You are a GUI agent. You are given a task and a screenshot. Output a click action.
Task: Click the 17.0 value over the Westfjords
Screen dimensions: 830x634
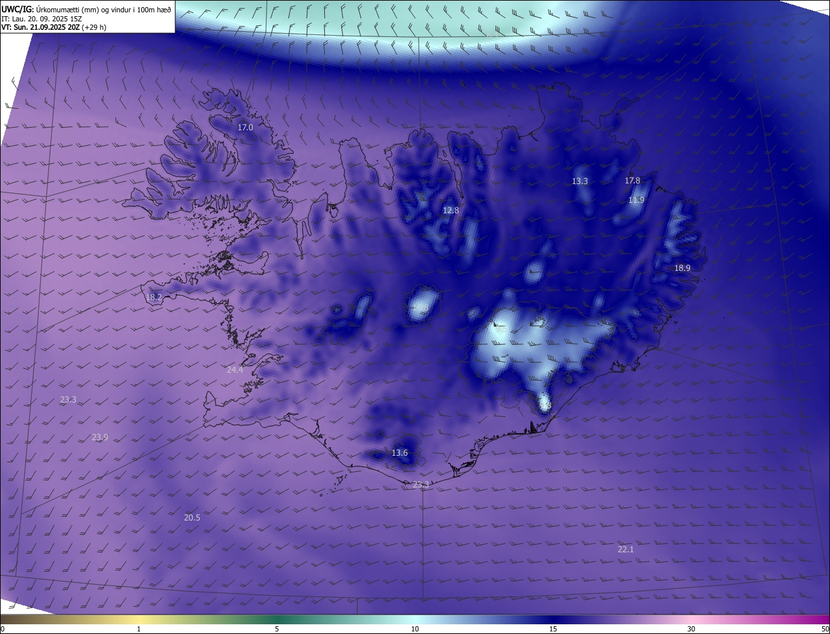(245, 128)
